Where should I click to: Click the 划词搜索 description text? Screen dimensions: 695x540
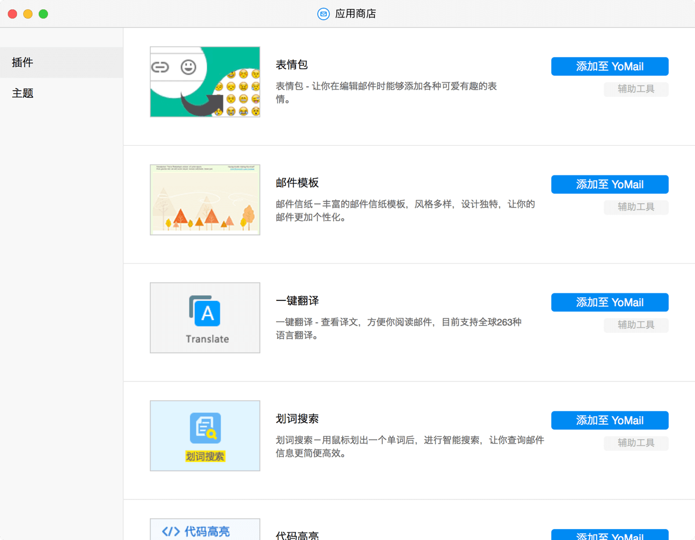tap(410, 447)
